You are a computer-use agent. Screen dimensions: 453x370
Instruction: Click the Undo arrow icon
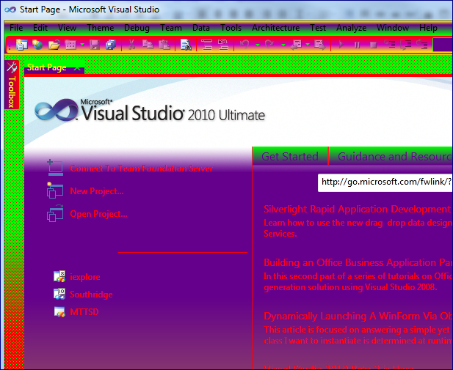coord(244,45)
